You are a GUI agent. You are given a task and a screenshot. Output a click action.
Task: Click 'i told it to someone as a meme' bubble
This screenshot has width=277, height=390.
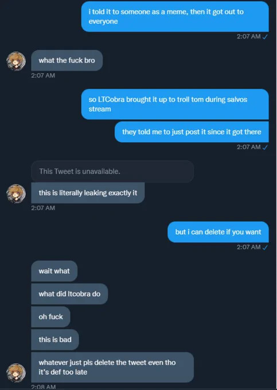tap(175, 17)
